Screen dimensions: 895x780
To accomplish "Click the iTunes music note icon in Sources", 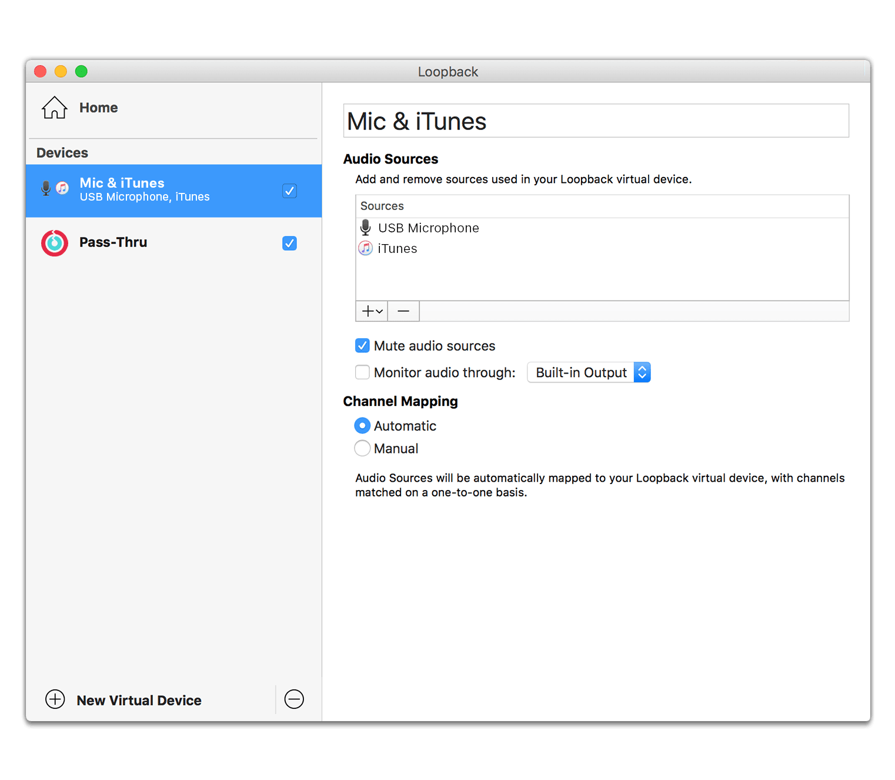I will click(x=366, y=248).
